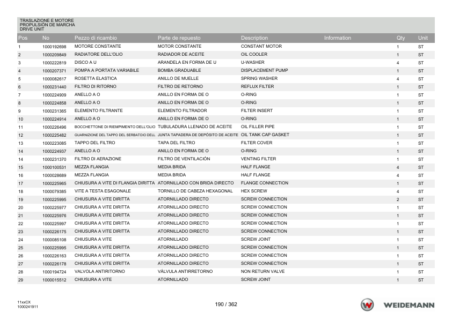The height and width of the screenshot is (319, 452).
Task: Click ELEMENTO FILTRANTE cell
Action: (x=99, y=110)
